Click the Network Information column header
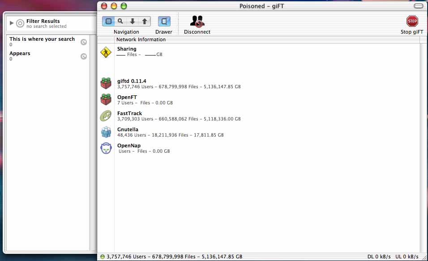428x261 pixels. (267, 39)
